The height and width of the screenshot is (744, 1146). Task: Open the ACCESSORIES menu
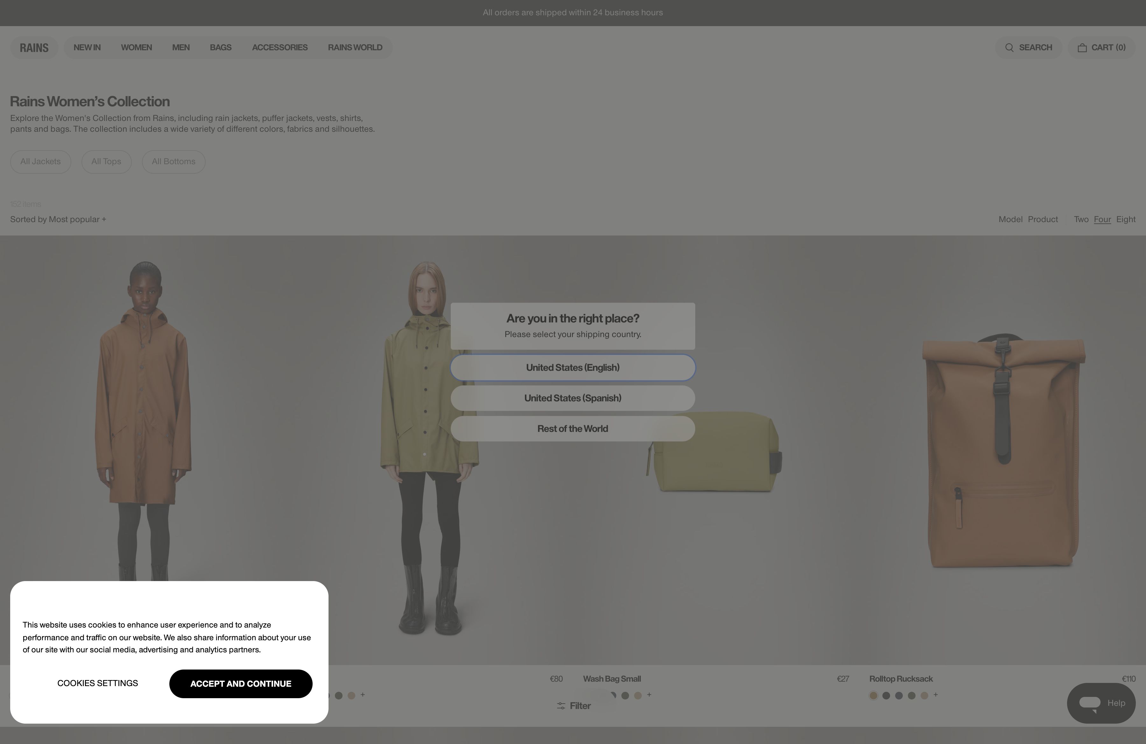[x=279, y=48]
